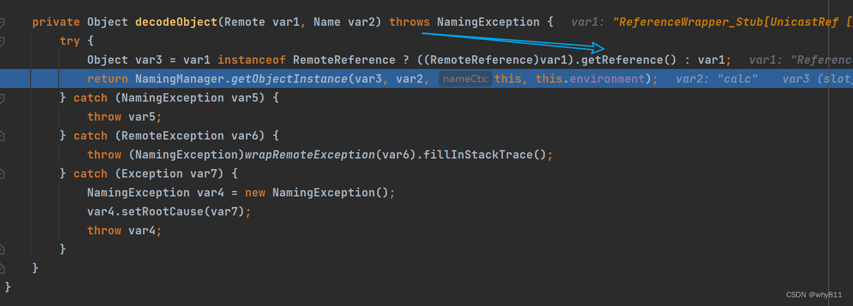853x306 pixels.
Task: Click the inline debug value var2: "calc"
Action: (x=717, y=78)
